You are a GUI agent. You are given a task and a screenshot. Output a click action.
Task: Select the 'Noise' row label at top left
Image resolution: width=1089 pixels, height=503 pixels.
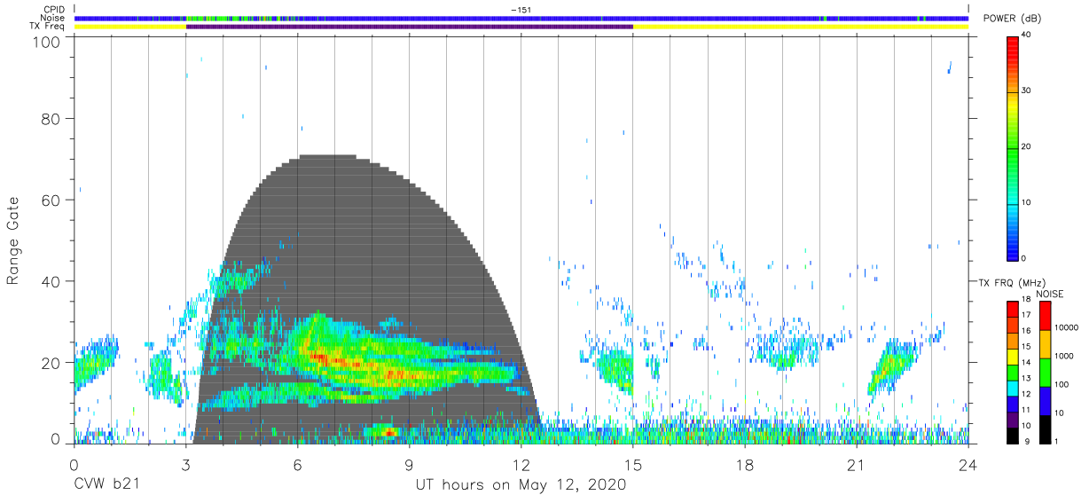click(54, 18)
